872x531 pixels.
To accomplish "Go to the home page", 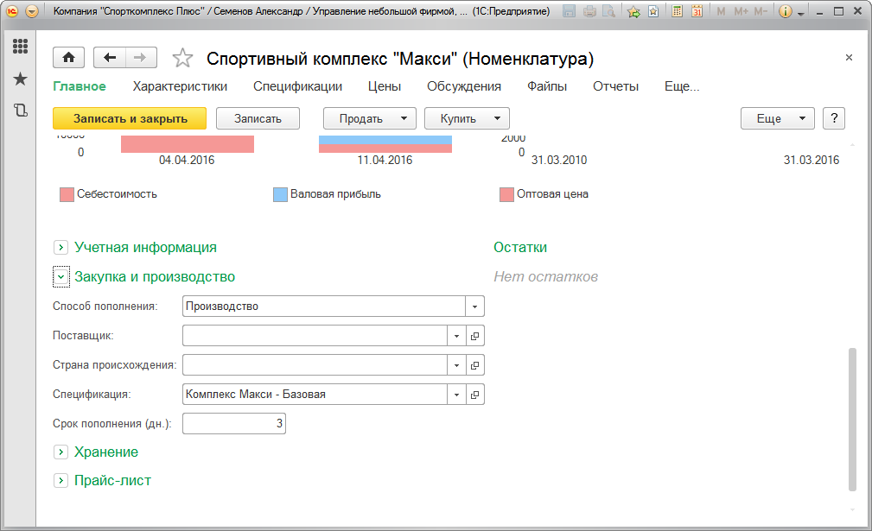I will tap(68, 57).
